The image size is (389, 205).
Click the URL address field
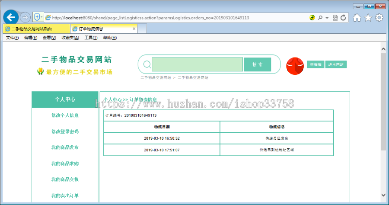tap(150, 18)
